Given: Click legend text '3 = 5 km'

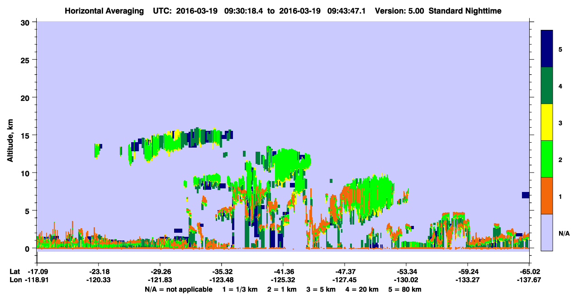Looking at the screenshot, I should tap(323, 289).
